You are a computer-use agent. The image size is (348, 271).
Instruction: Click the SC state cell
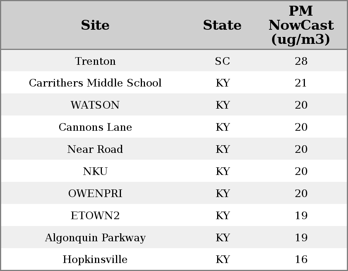click(222, 61)
